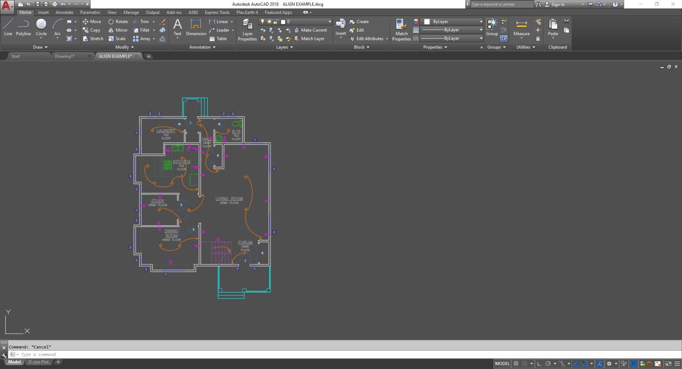Image resolution: width=682 pixels, height=369 pixels.
Task: Activate the Move command
Action: pos(91,21)
